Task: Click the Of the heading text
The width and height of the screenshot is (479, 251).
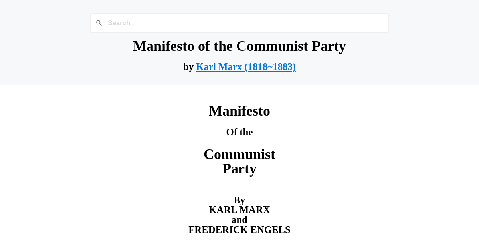Action: click(239, 132)
